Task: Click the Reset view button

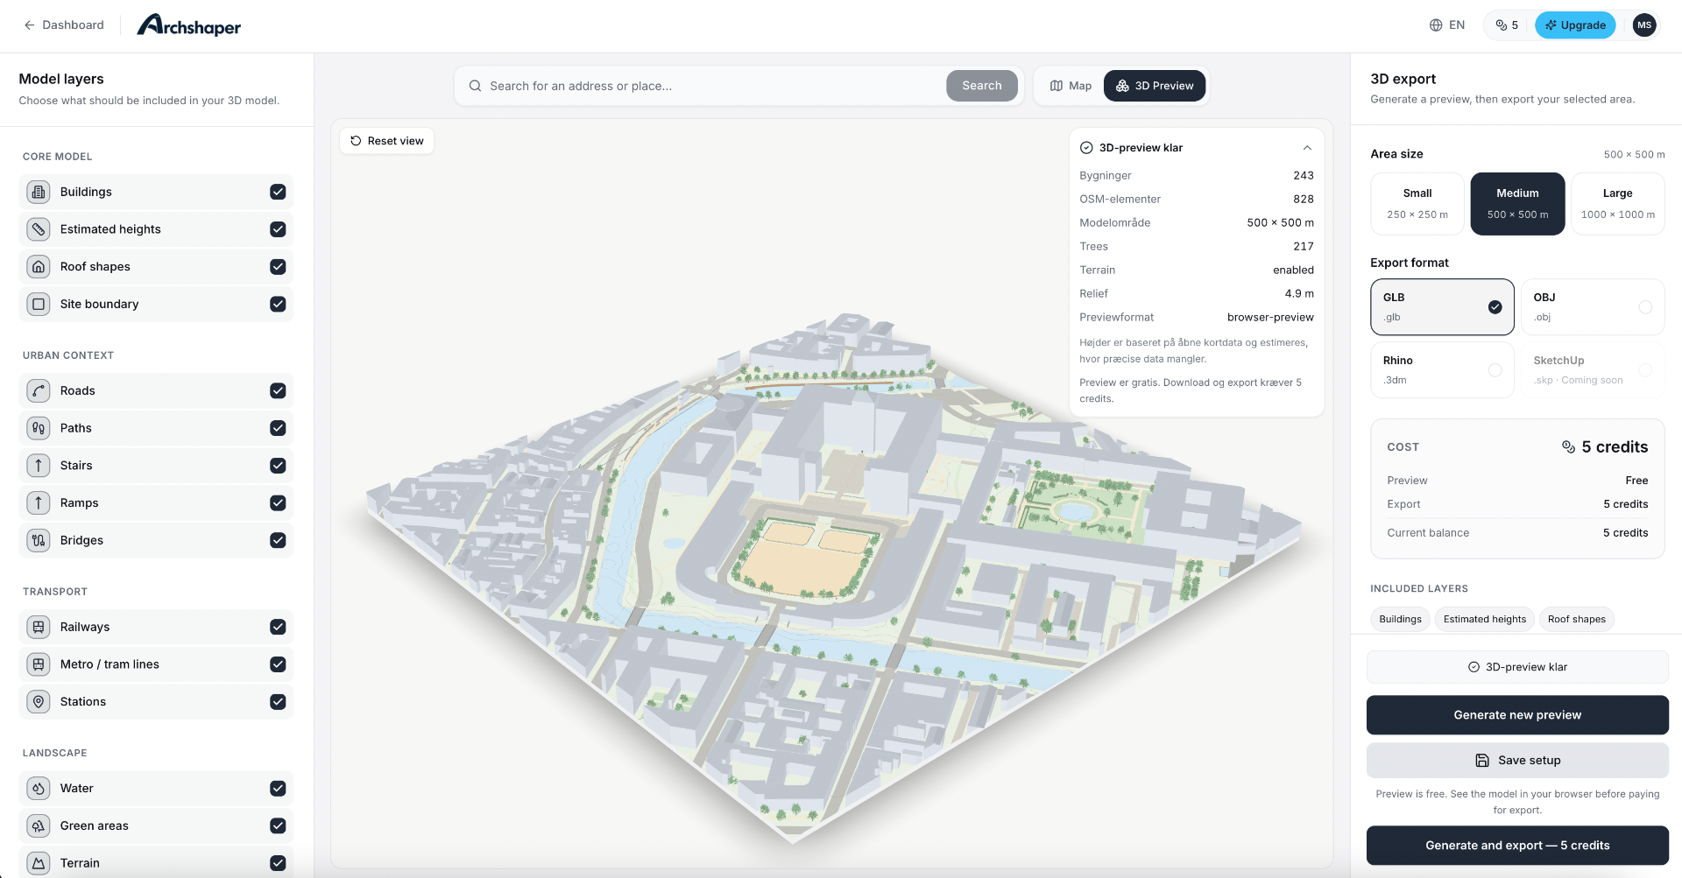Action: [x=387, y=141]
